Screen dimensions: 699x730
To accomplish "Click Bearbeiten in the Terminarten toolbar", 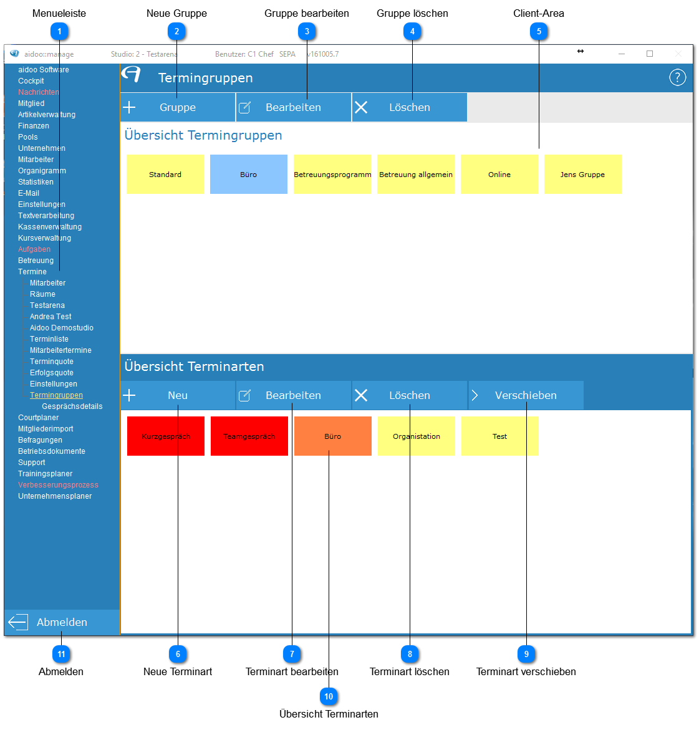I will [x=294, y=396].
